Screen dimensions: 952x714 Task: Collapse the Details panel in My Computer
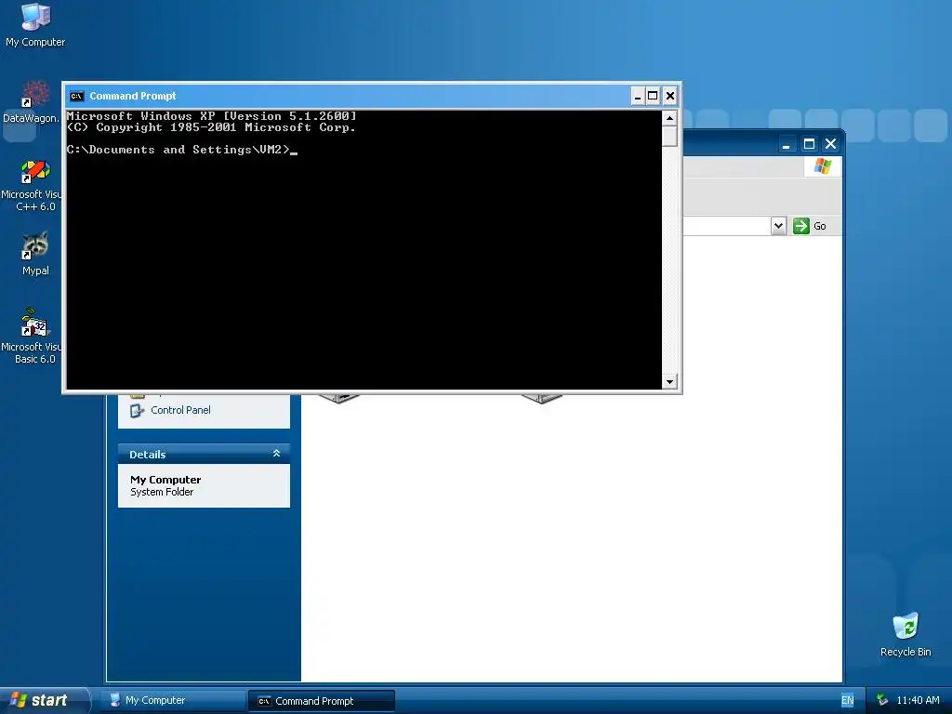(276, 454)
